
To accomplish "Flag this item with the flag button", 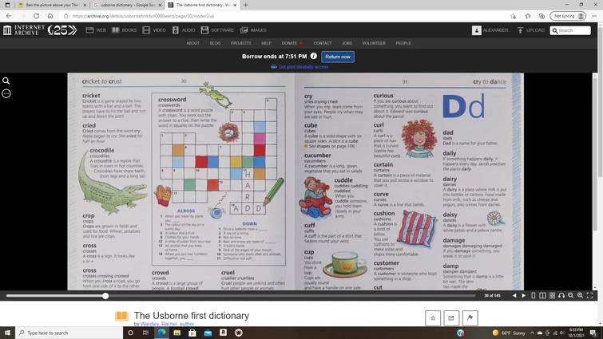I will [470, 318].
